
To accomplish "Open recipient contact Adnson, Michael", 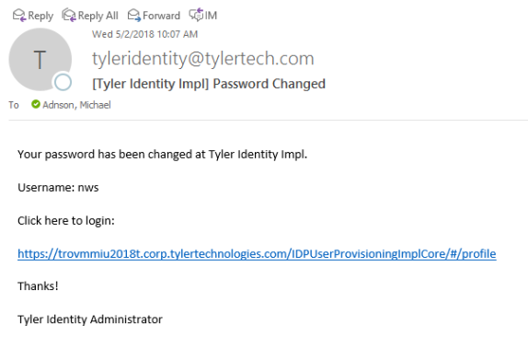I will pyautogui.click(x=76, y=105).
